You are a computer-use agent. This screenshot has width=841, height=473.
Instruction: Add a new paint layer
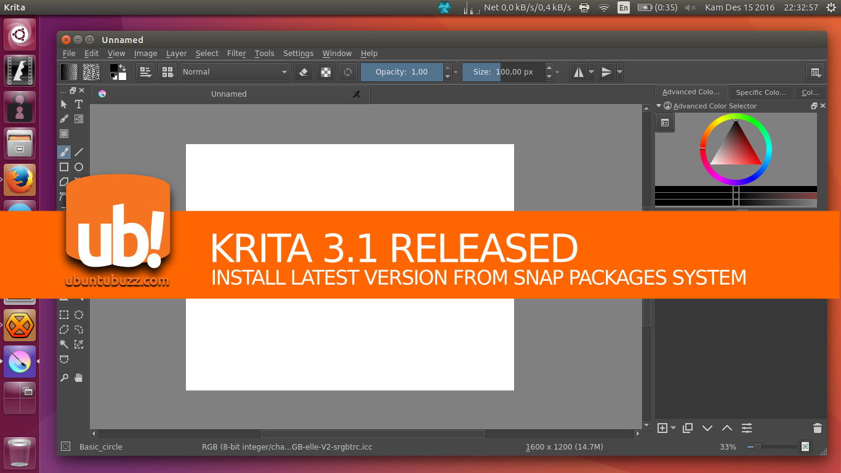662,427
